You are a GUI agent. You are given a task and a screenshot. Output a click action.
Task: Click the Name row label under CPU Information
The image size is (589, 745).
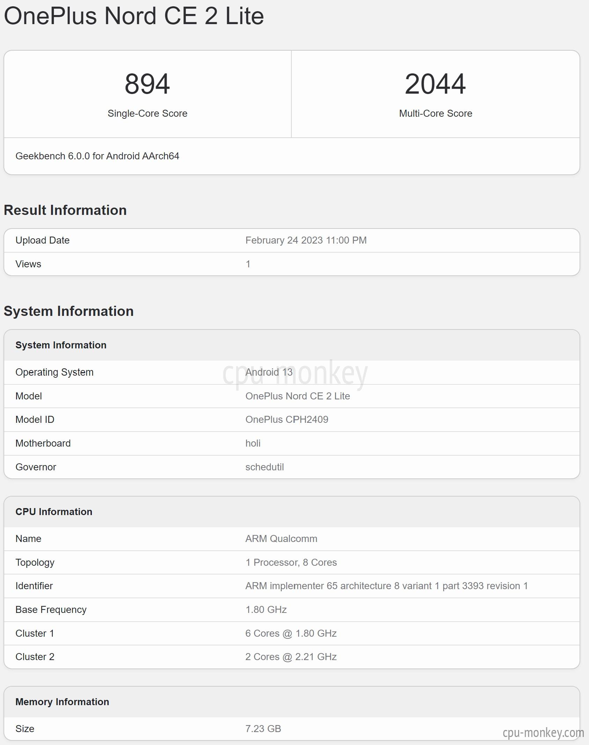pos(28,539)
